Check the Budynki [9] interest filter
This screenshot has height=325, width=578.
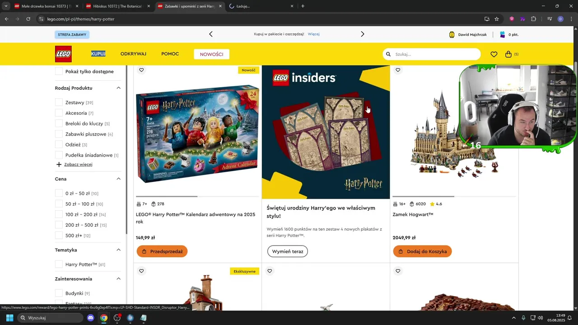(59, 293)
